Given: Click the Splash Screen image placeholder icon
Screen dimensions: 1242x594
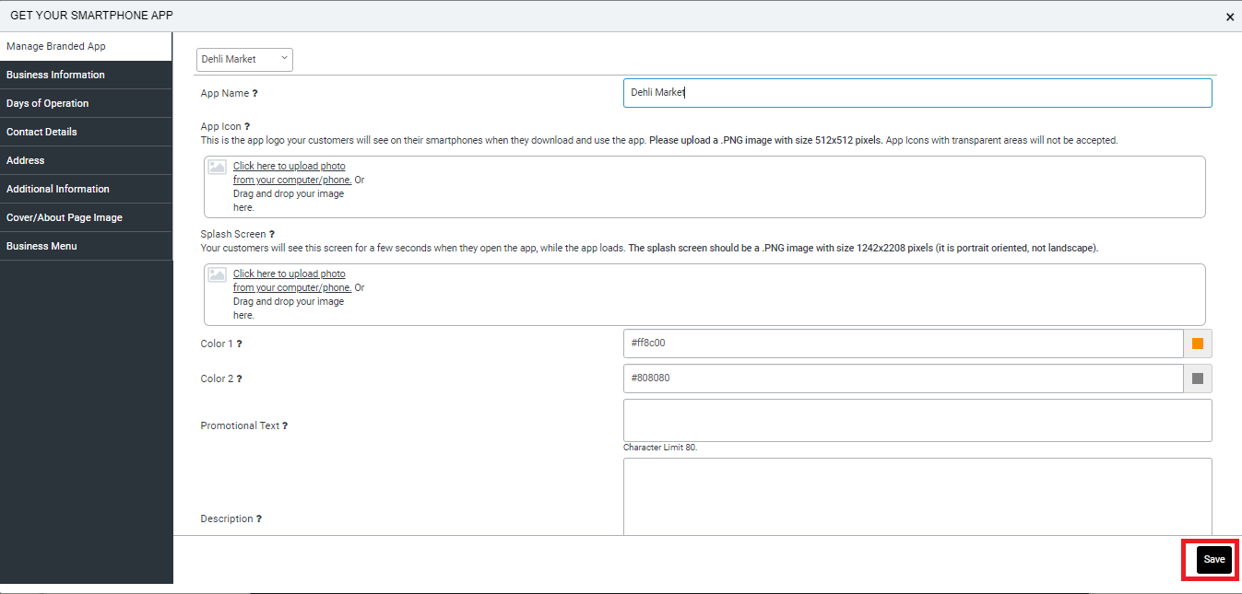Looking at the screenshot, I should [x=217, y=274].
